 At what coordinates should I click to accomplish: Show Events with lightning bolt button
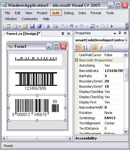click(x=101, y=48)
